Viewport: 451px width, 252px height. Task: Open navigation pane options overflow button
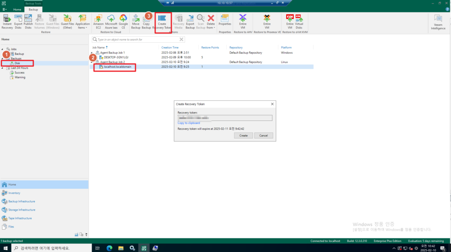point(86,235)
